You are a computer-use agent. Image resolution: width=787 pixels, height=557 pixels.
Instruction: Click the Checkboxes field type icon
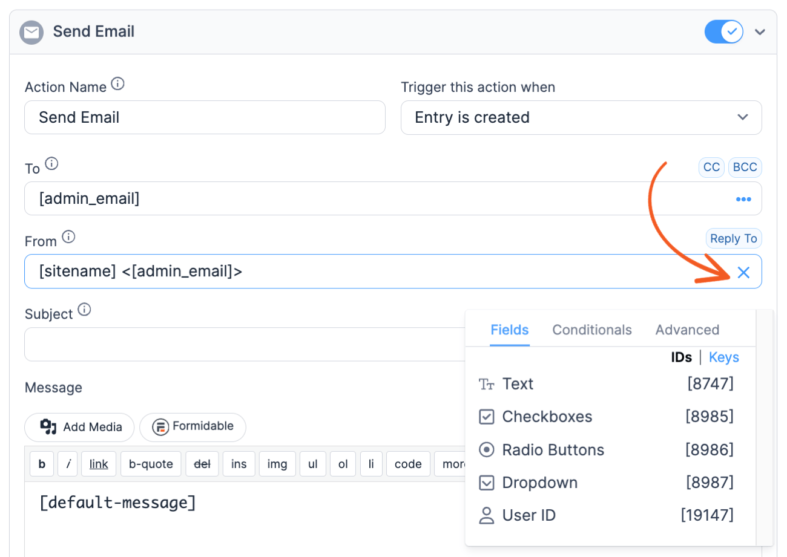point(487,417)
